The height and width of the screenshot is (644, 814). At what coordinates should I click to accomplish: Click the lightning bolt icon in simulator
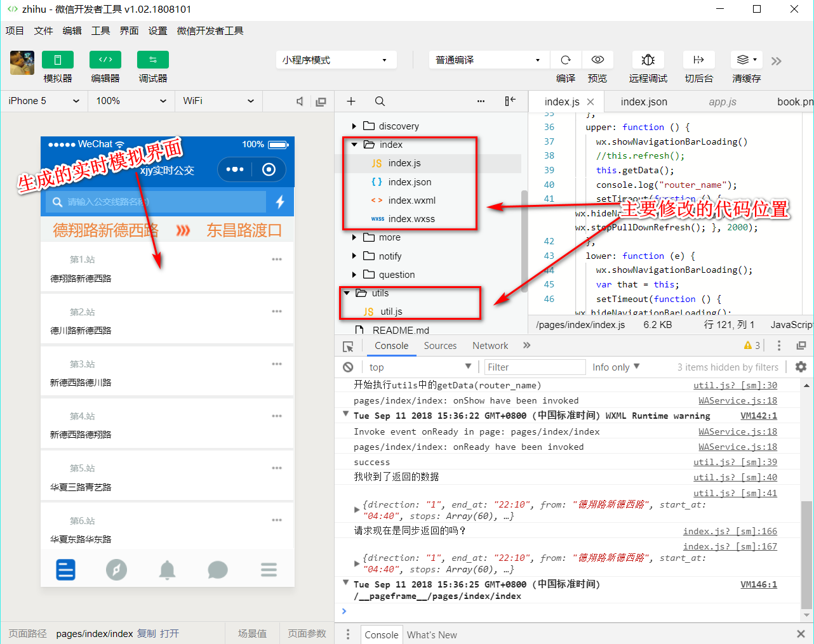click(x=280, y=202)
